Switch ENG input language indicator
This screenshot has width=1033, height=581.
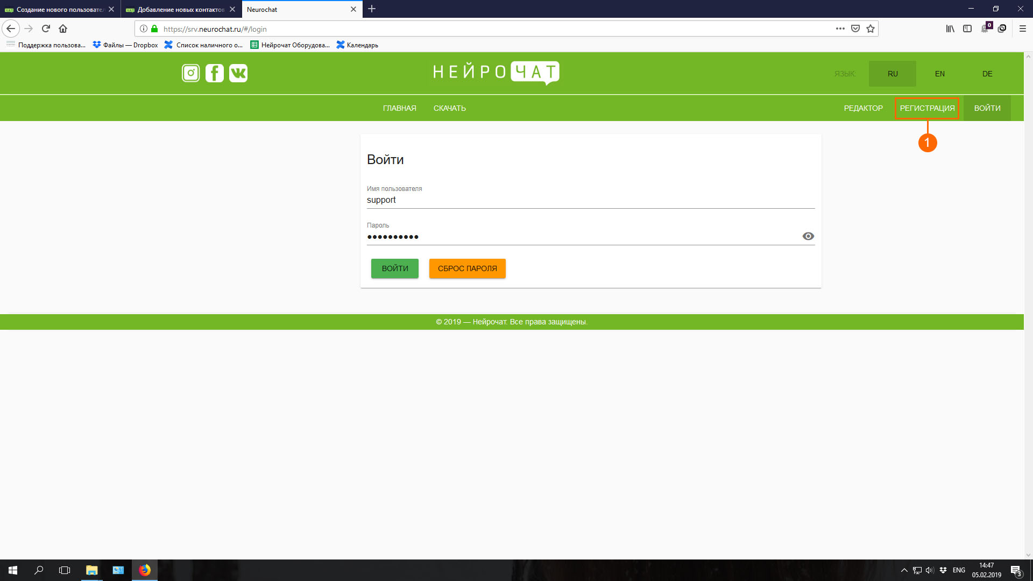[959, 570]
